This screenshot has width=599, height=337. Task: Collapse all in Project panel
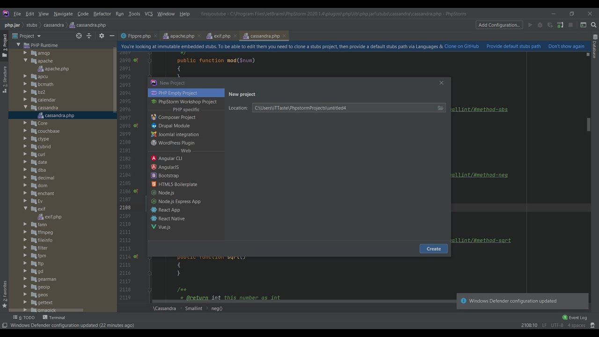pyautogui.click(x=89, y=36)
